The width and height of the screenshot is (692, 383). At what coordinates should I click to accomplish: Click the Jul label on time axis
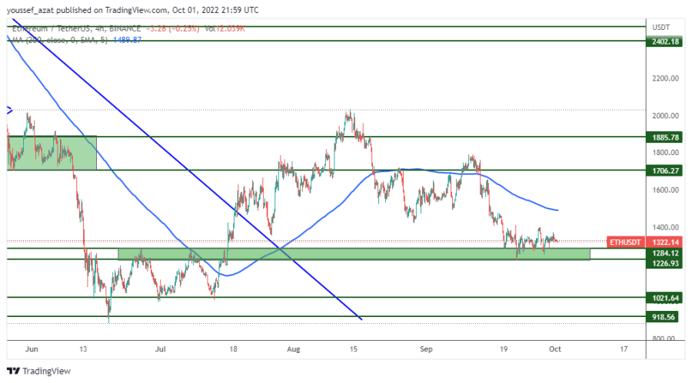160,348
